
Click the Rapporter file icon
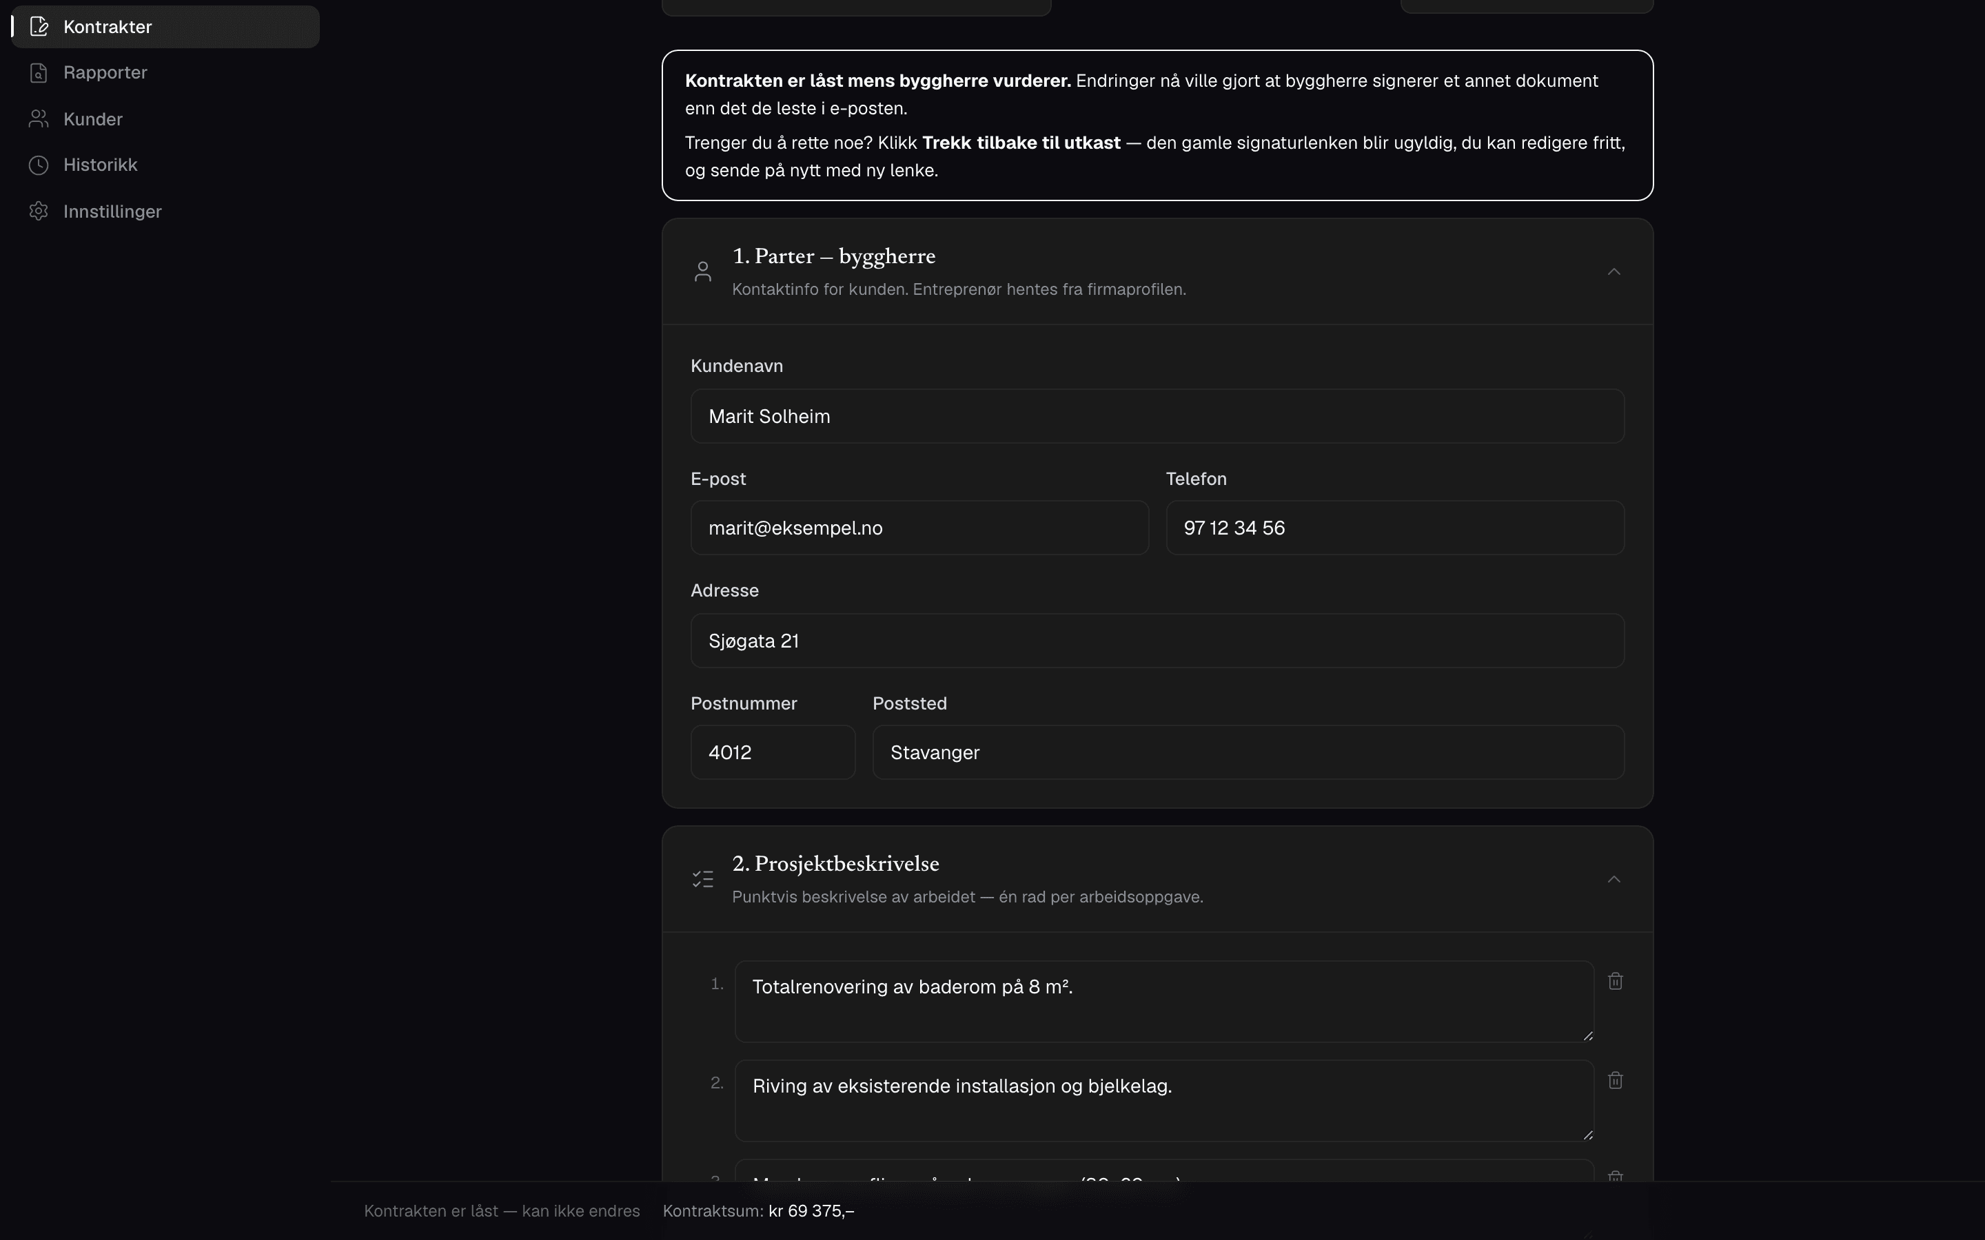[x=39, y=73]
